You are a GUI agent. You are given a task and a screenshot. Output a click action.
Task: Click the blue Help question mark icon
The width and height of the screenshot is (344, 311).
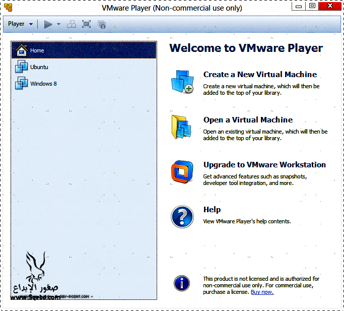(x=181, y=217)
